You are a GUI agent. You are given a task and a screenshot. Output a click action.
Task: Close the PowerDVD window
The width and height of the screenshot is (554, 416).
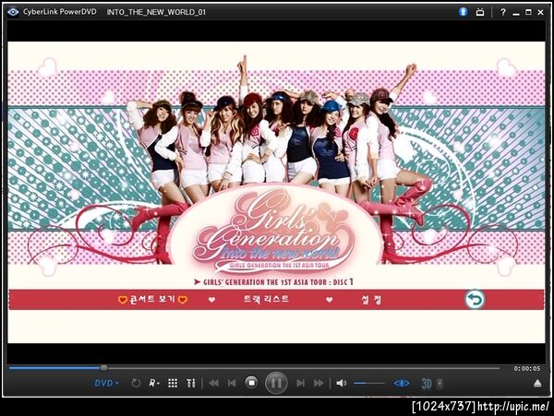click(540, 12)
